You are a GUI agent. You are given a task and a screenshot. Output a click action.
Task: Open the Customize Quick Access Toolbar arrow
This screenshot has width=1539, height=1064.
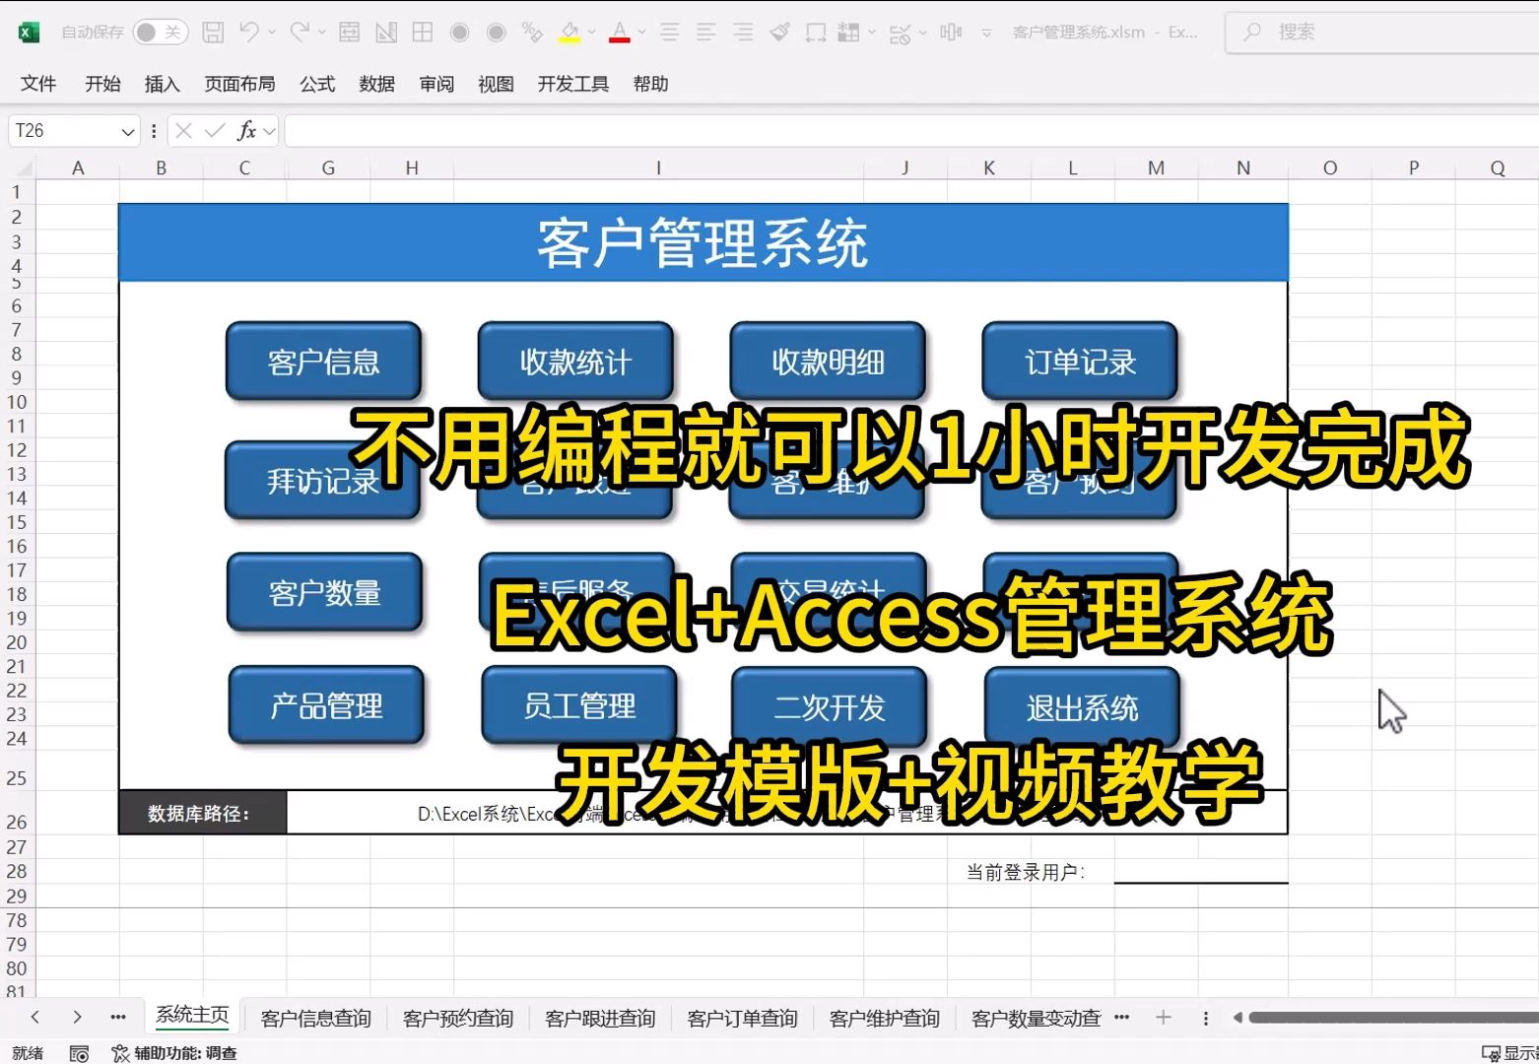(x=986, y=33)
